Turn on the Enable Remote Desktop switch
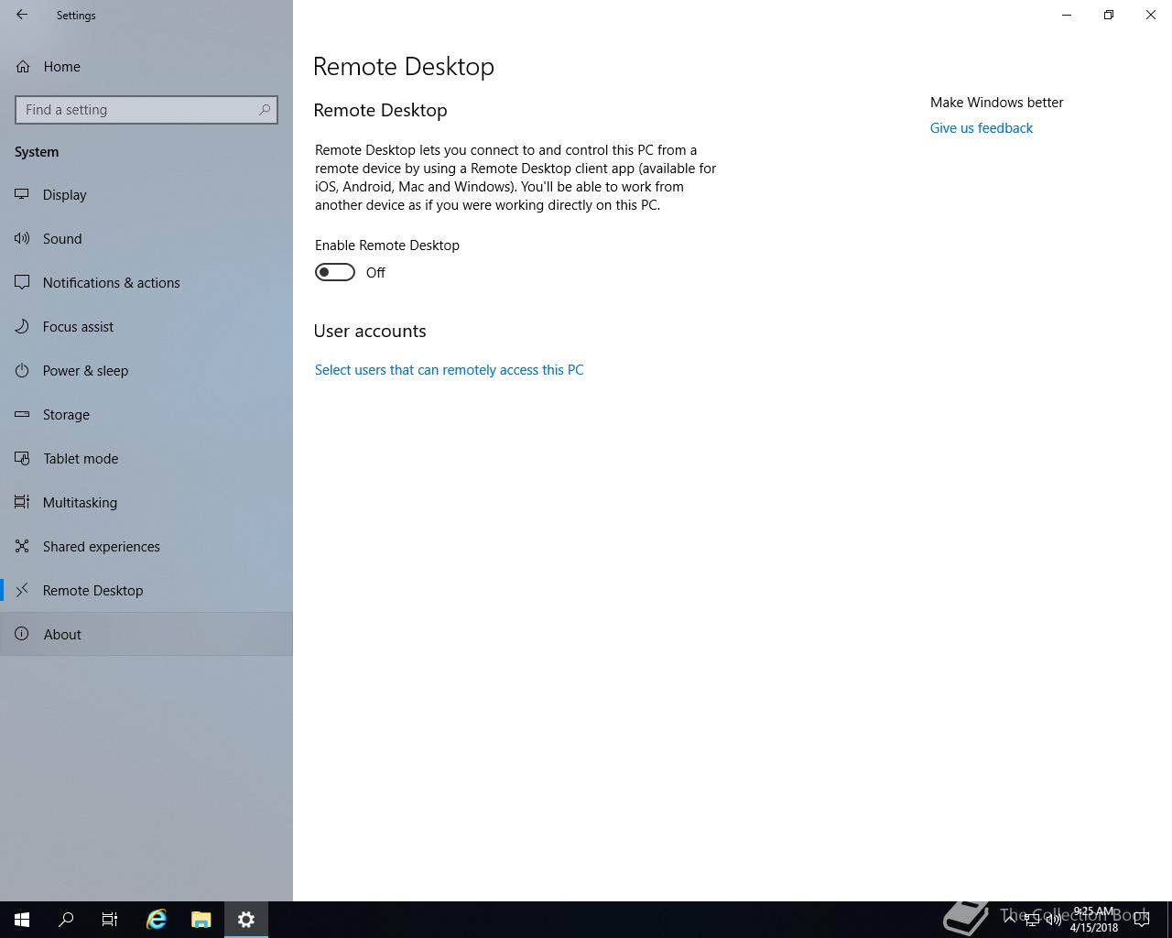This screenshot has height=938, width=1172. pyautogui.click(x=335, y=272)
